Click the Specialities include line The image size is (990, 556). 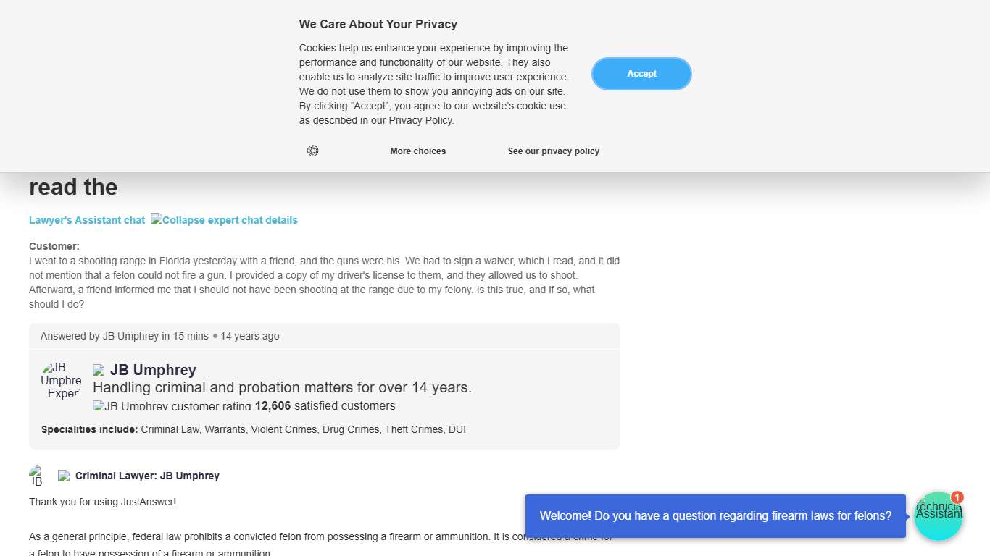pyautogui.click(x=253, y=429)
